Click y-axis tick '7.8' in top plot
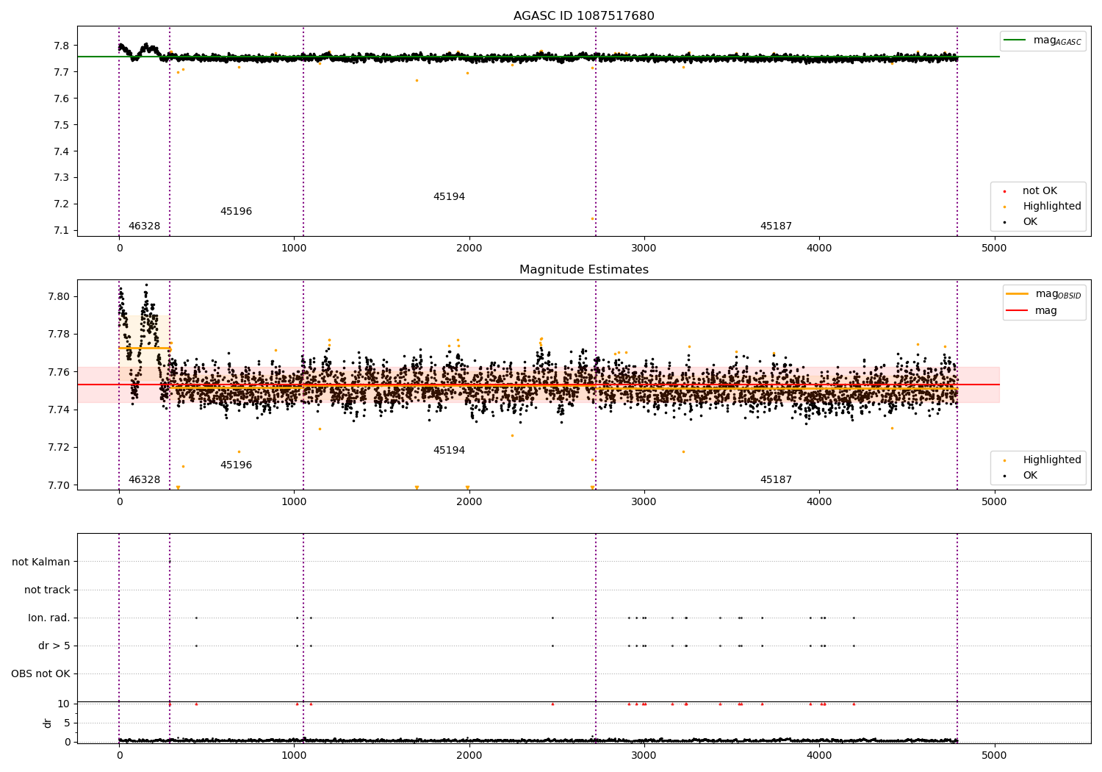 pyautogui.click(x=62, y=46)
